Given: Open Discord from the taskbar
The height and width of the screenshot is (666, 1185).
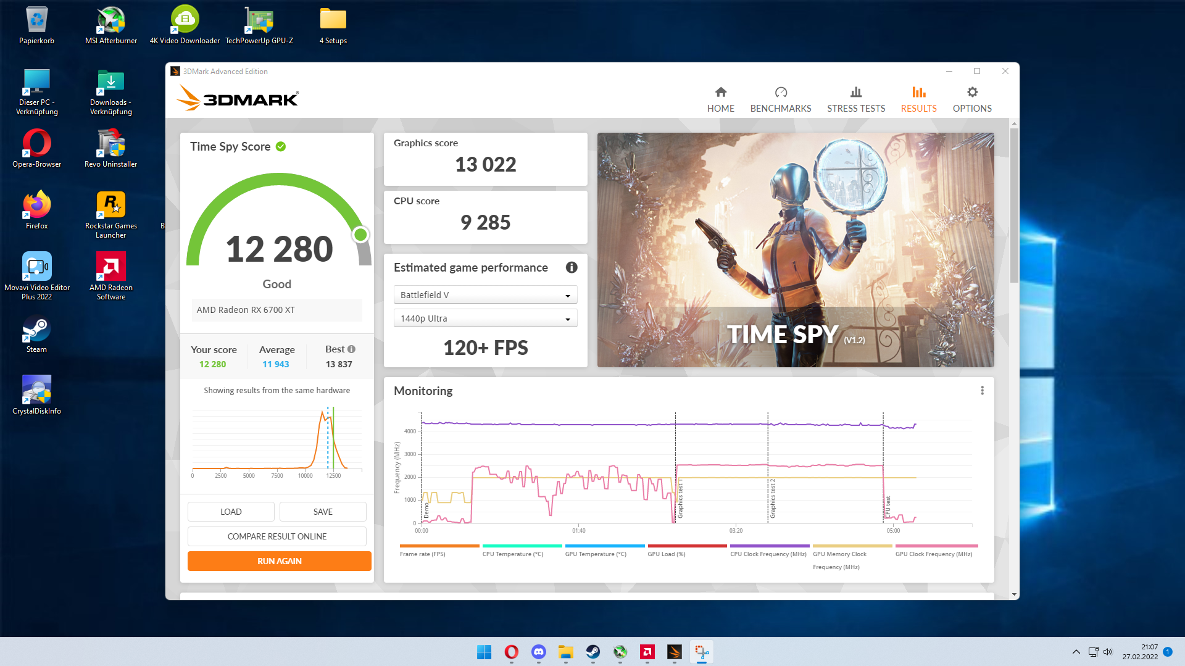Looking at the screenshot, I should pos(539,652).
